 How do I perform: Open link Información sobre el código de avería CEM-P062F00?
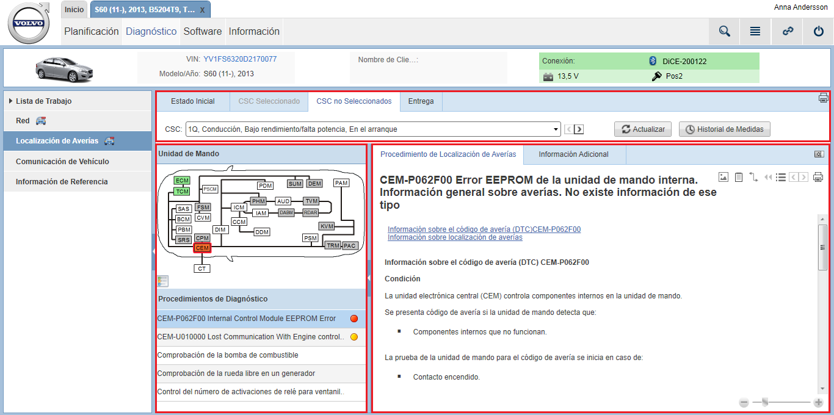point(484,229)
